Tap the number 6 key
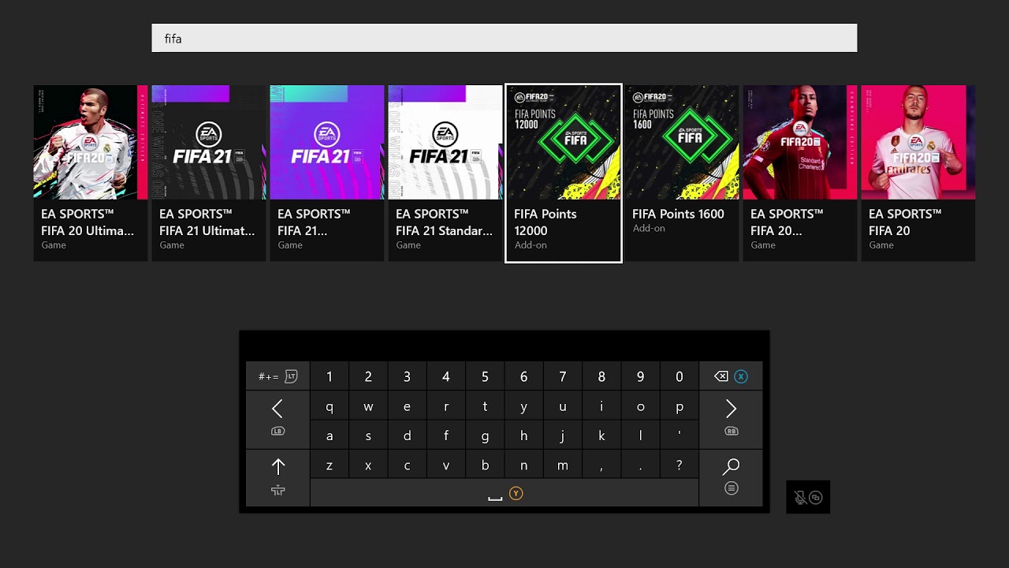The width and height of the screenshot is (1009, 568). tap(523, 376)
